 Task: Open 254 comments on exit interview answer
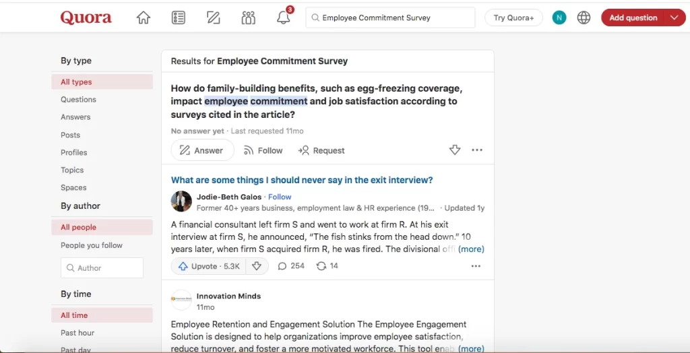(x=291, y=266)
